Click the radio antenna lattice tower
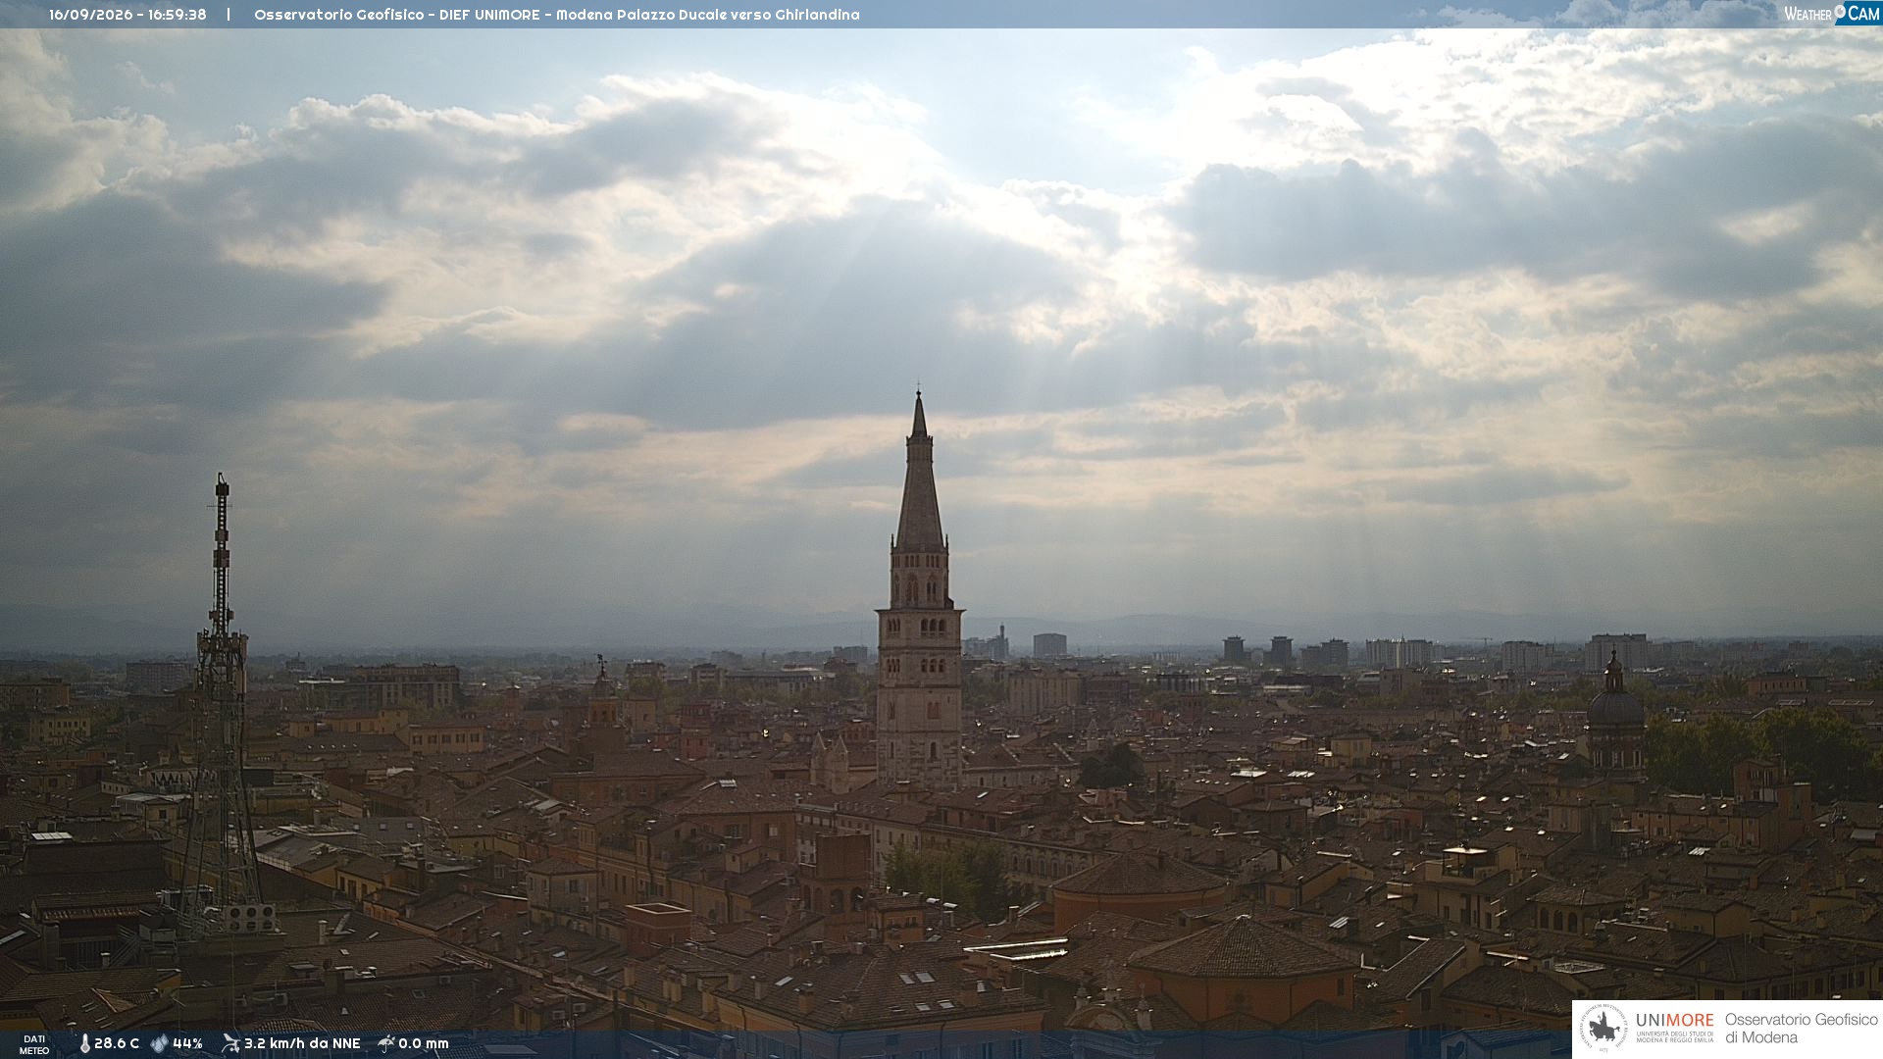 tap(221, 706)
